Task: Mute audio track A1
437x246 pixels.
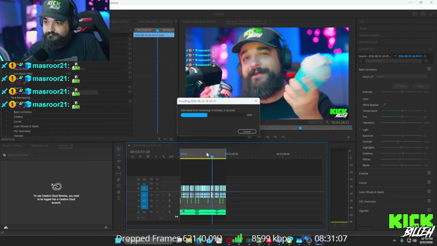Action: tap(157, 195)
